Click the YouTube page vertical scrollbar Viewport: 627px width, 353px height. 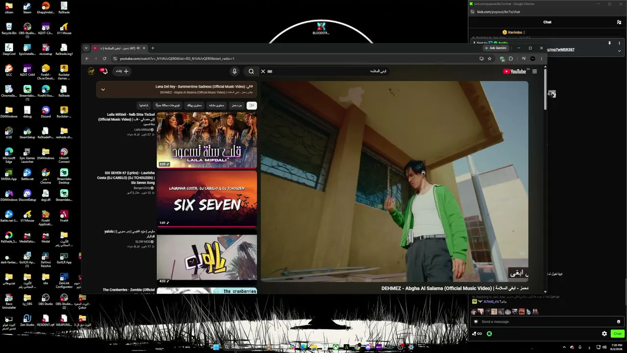pos(545,88)
